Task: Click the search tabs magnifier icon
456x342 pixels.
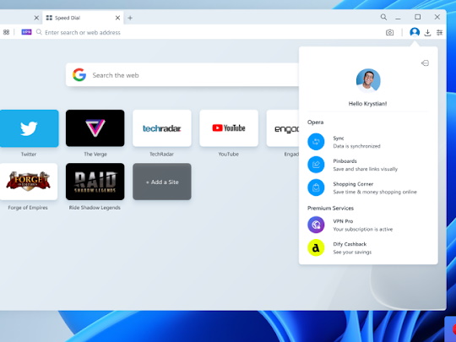Action: [x=383, y=17]
